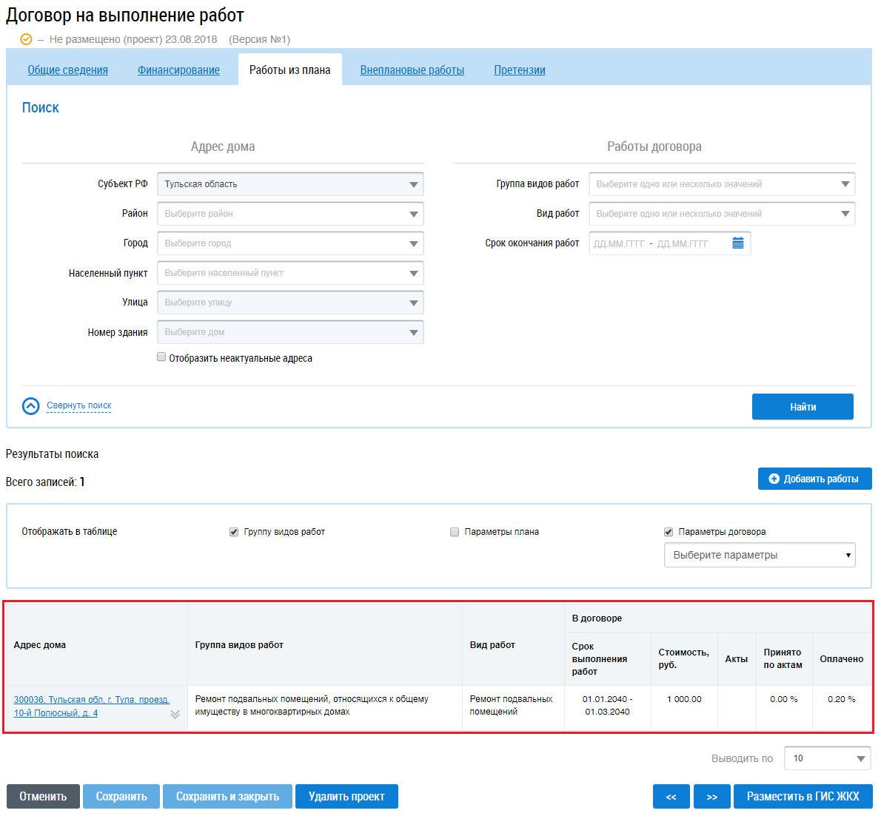Open the Группа видов работ dropdown
This screenshot has height=816, width=881.
pos(722,184)
